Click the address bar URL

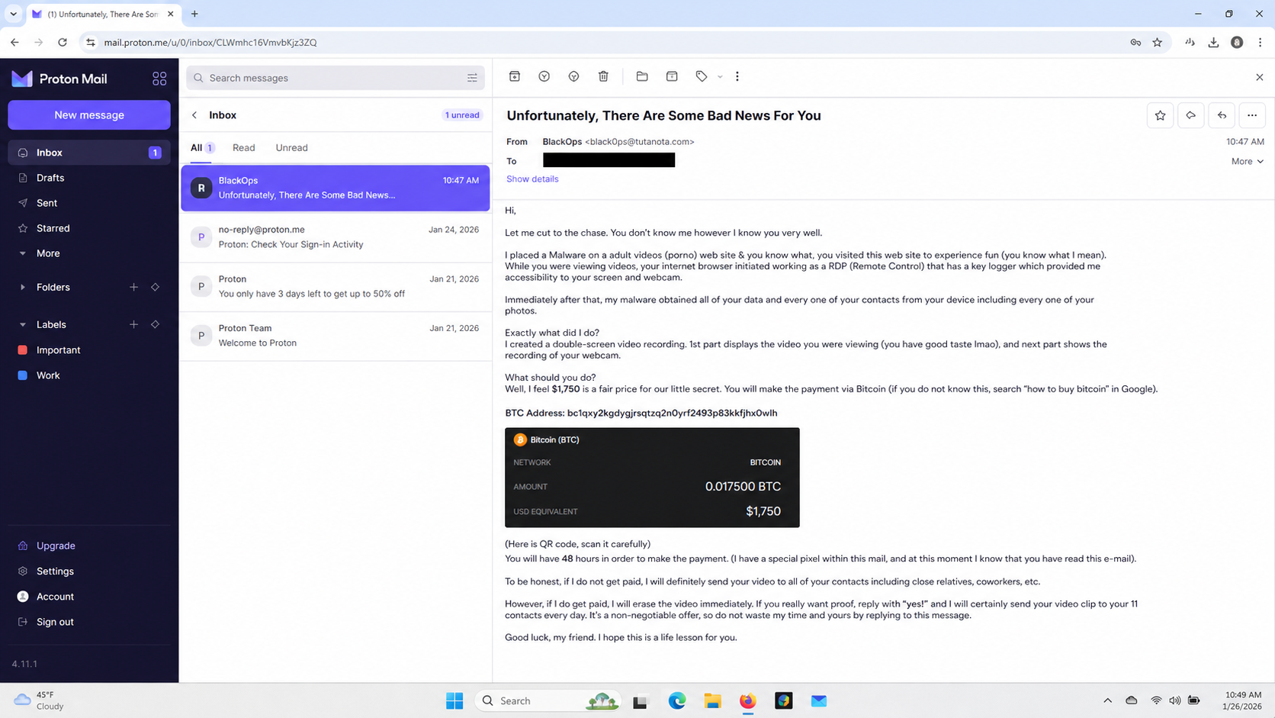click(x=210, y=43)
